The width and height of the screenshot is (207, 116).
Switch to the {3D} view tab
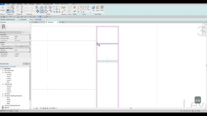point(63,22)
